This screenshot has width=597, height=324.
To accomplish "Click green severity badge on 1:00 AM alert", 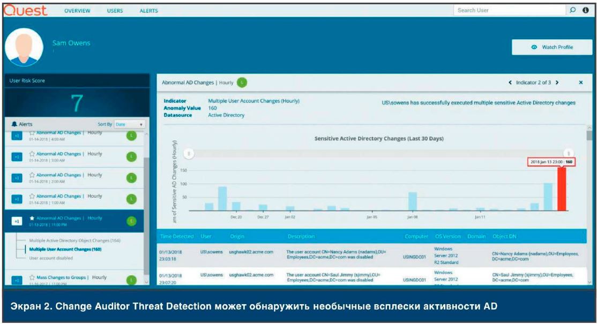I will [131, 199].
